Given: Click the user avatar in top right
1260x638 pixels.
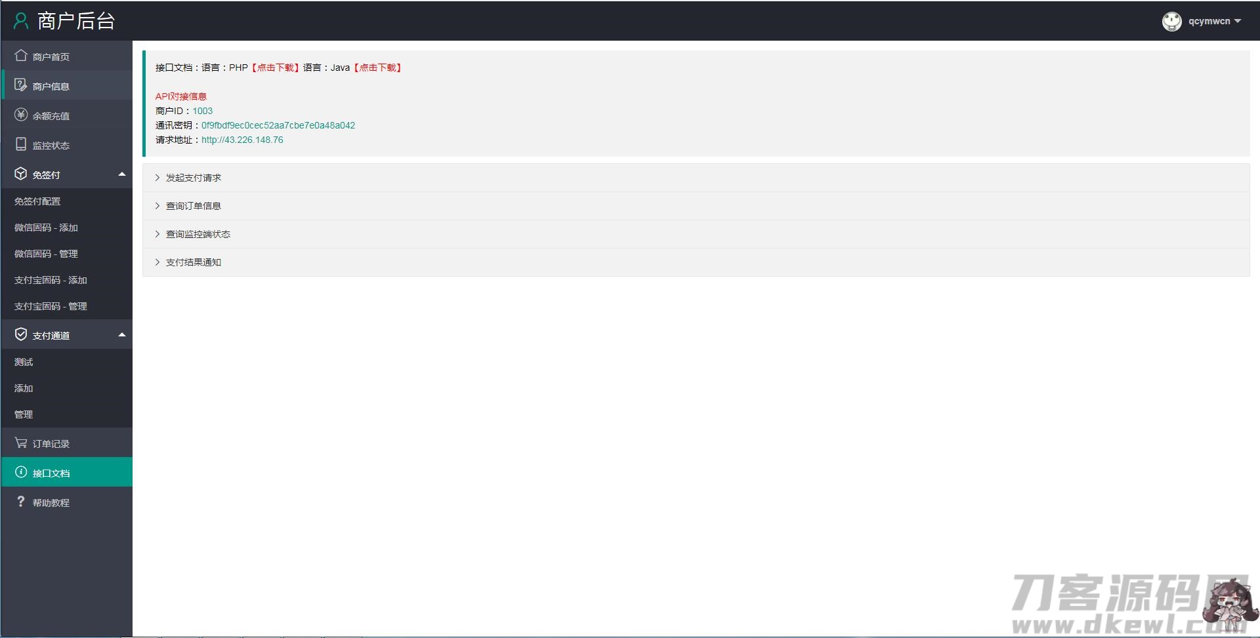Looking at the screenshot, I should pos(1171,22).
